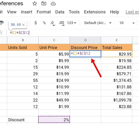Select column C header
139x125 pixels.
point(54,40)
